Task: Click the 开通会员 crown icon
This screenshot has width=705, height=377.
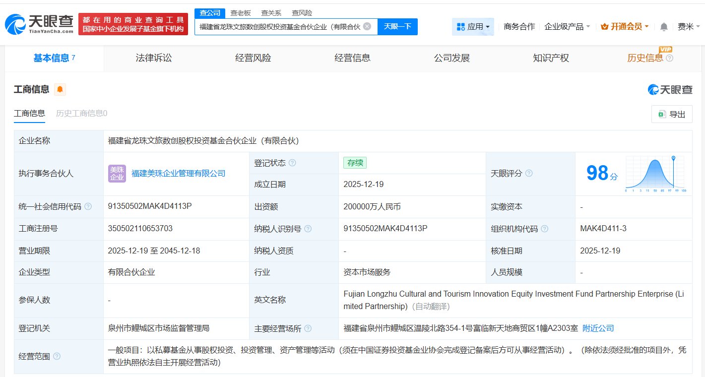Action: click(606, 26)
